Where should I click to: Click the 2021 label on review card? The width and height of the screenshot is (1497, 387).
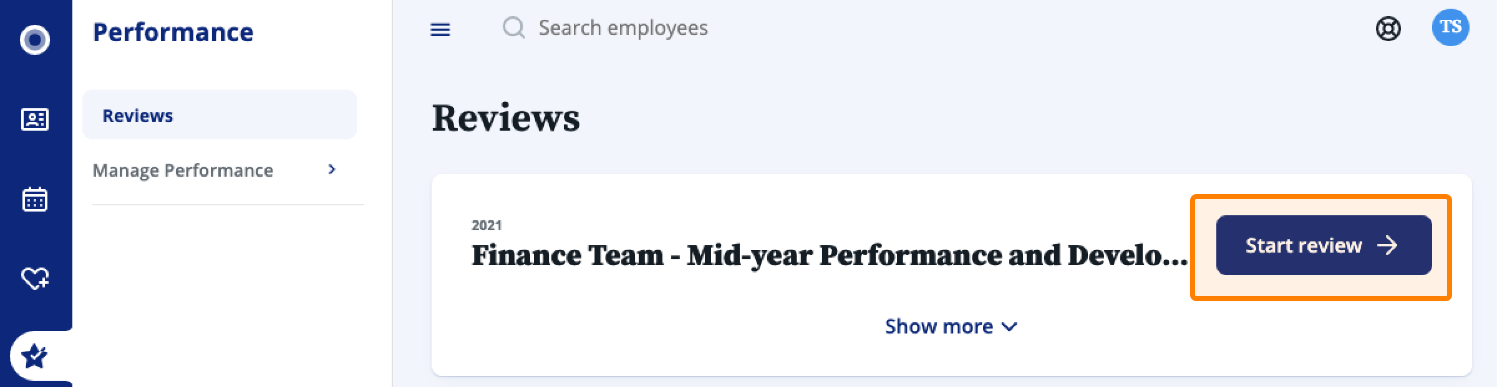(487, 225)
